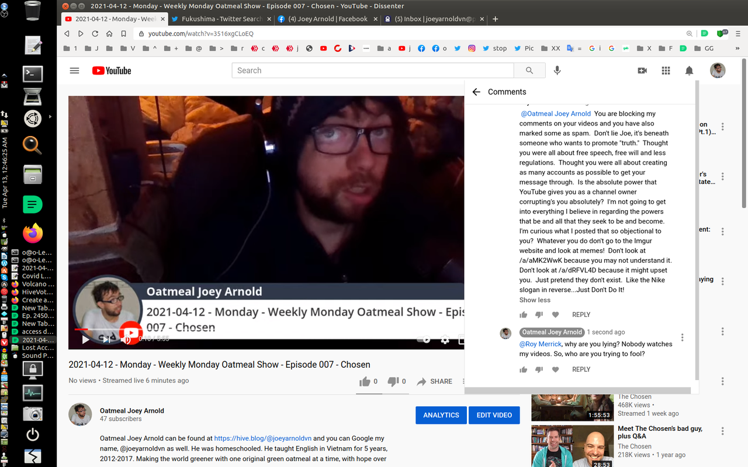Screen dimensions: 748x467
Task: Close comments panel with back arrow
Action: (x=476, y=92)
